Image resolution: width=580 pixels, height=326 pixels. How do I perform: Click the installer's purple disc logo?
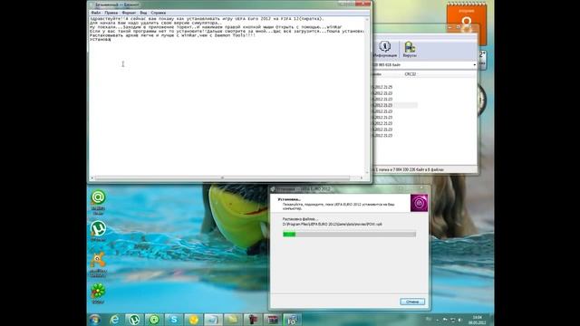(419, 203)
